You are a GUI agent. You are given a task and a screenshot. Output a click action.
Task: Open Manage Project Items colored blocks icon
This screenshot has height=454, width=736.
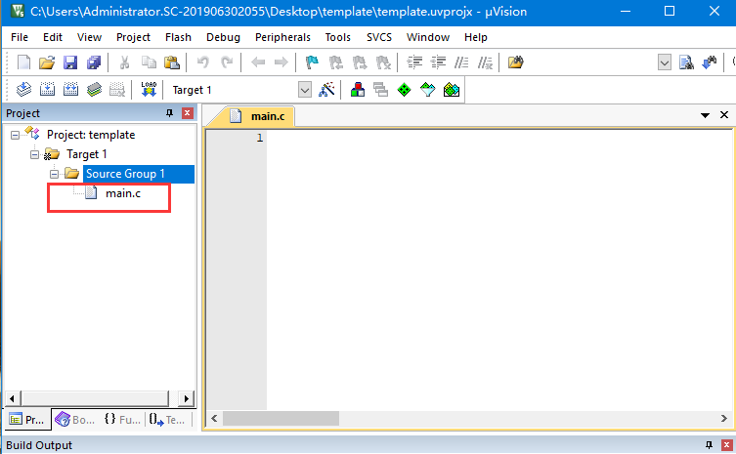point(358,89)
